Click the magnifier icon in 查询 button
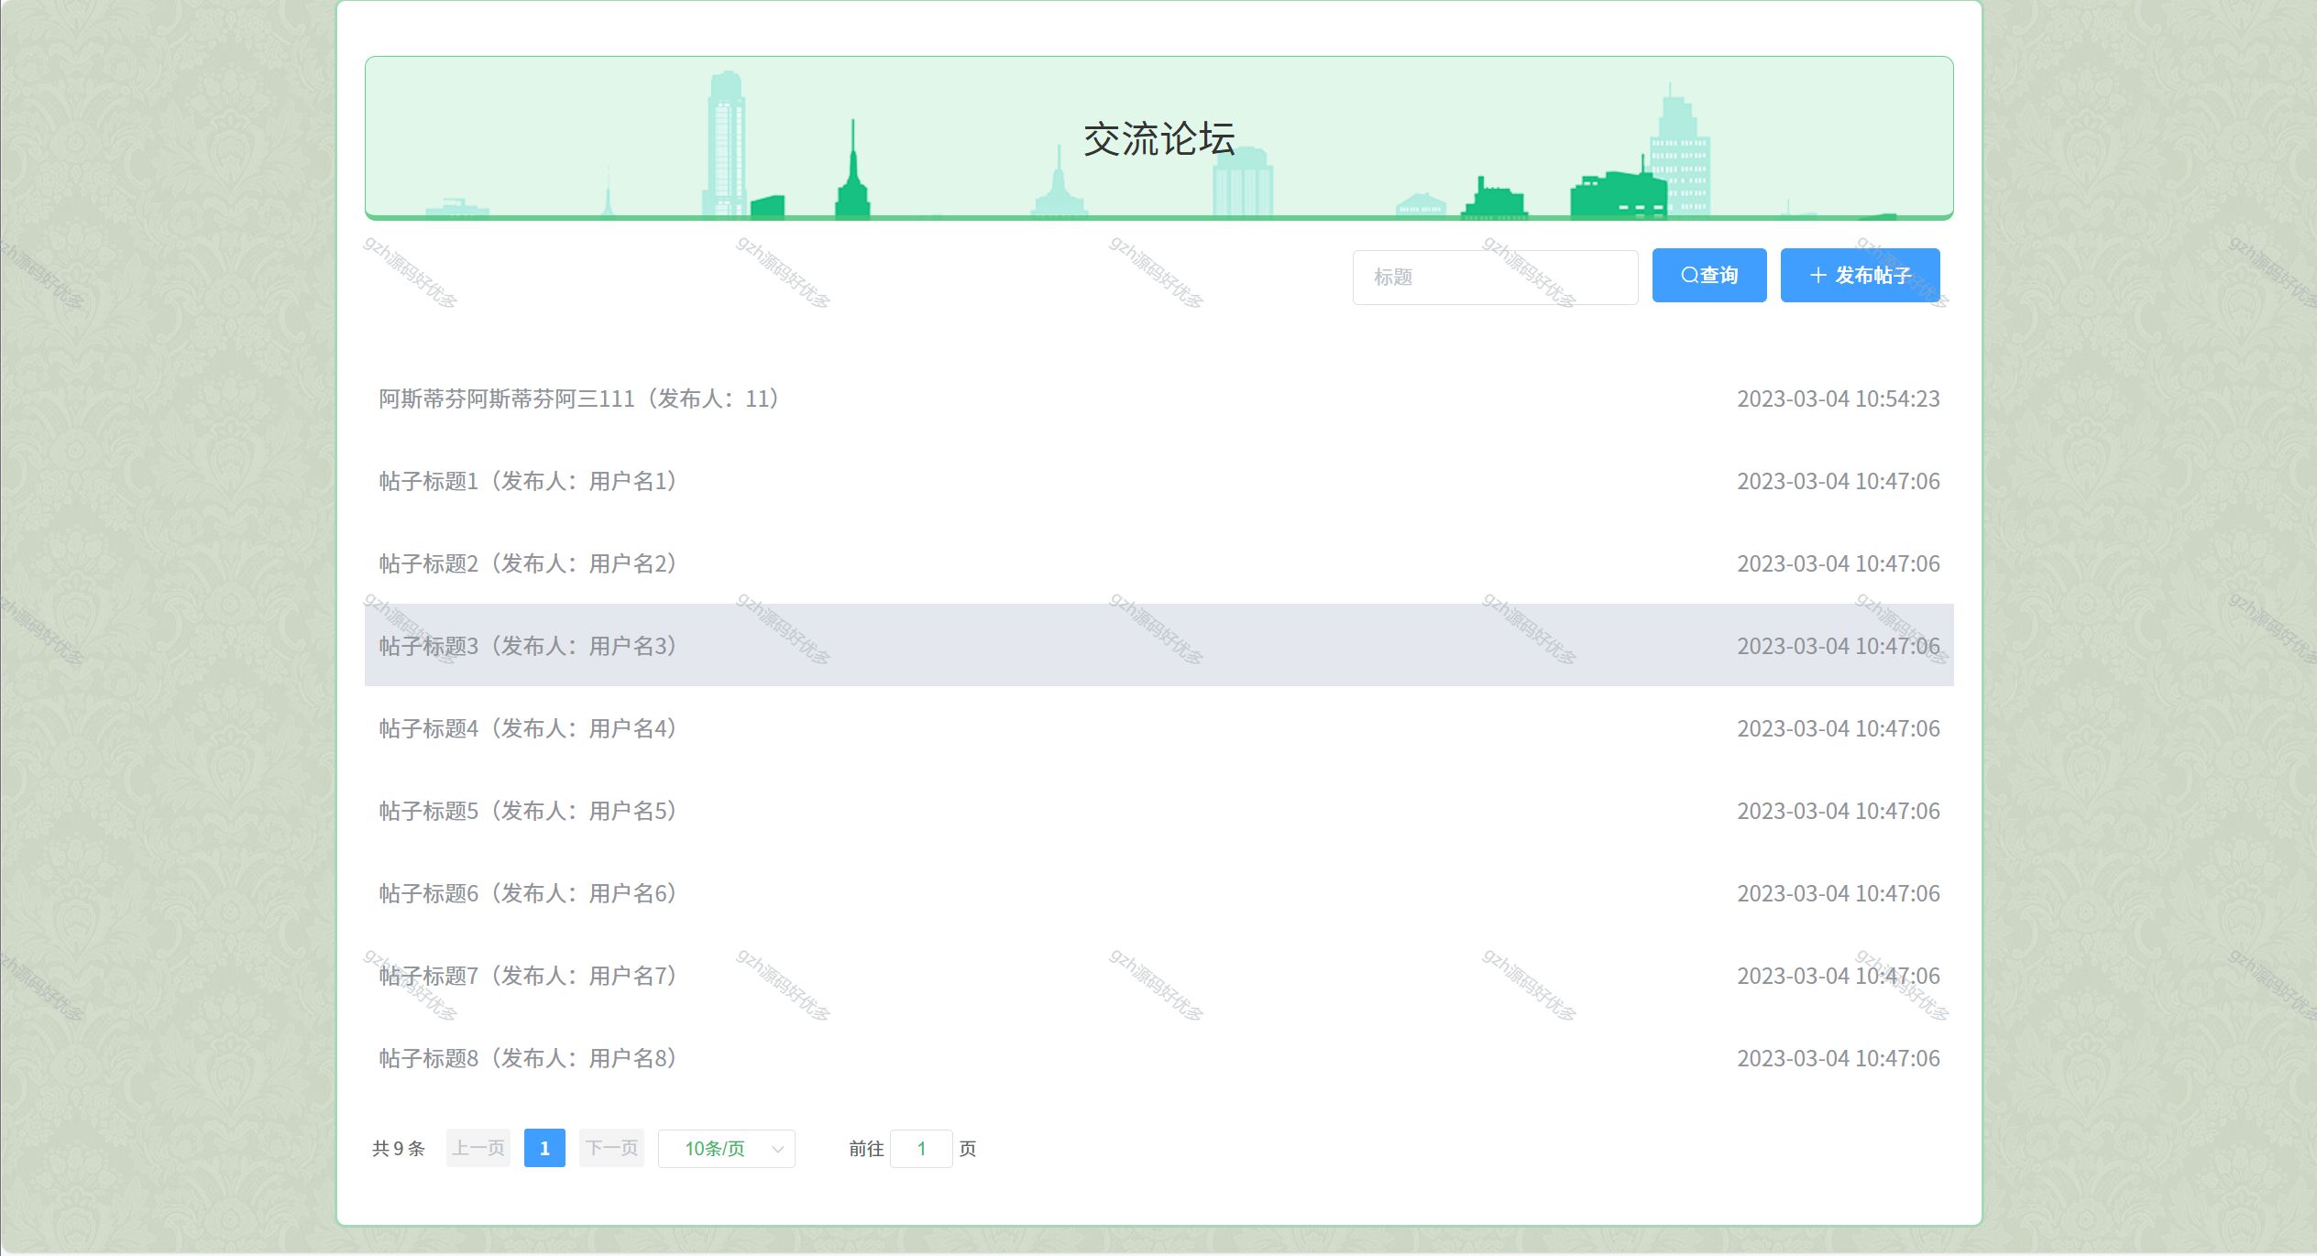 coord(1689,276)
